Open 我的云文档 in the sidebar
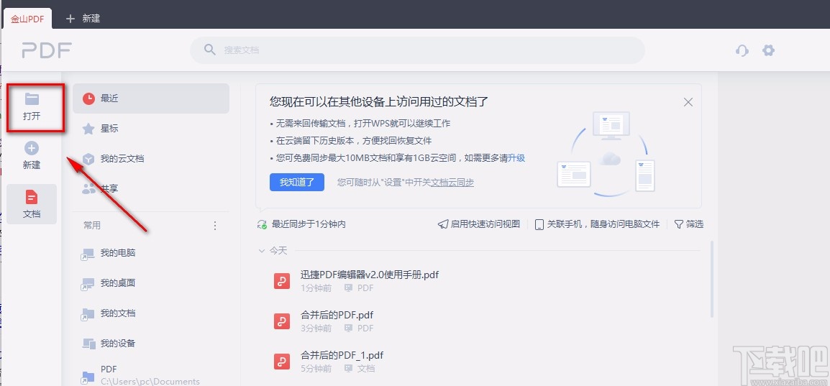 tap(151, 159)
